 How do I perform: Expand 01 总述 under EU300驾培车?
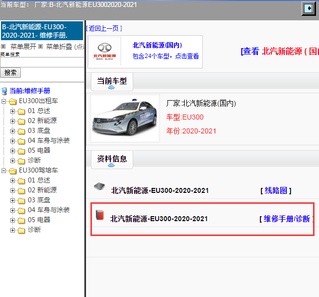coord(12,180)
